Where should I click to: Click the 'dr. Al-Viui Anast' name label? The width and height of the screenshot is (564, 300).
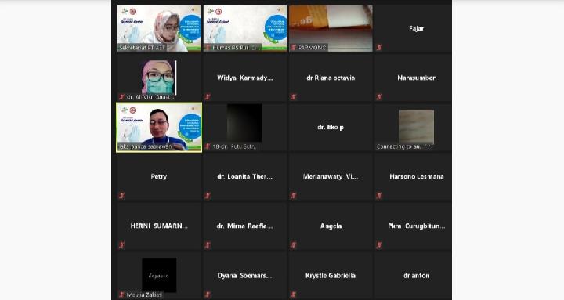(150, 97)
